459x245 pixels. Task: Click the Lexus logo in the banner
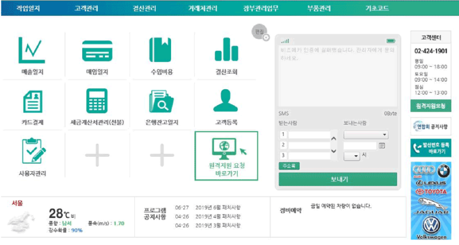(x=431, y=183)
